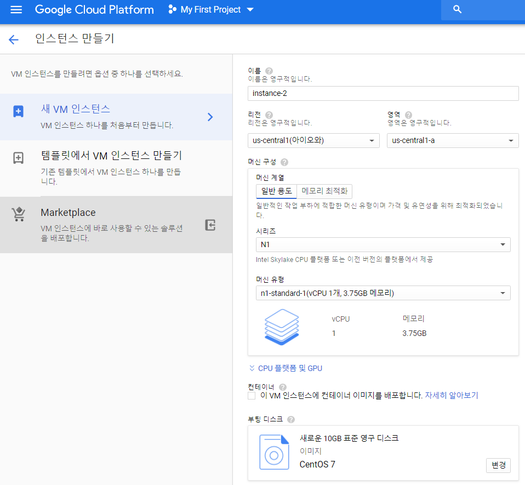
Task: Expand the n1-standard-1 machine type dropdown
Action: 383,293
